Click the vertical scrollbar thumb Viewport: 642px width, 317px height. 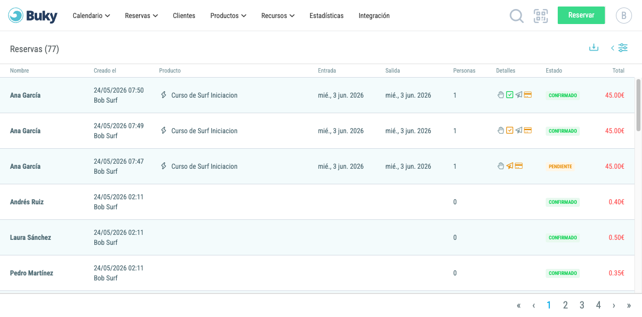[638, 105]
